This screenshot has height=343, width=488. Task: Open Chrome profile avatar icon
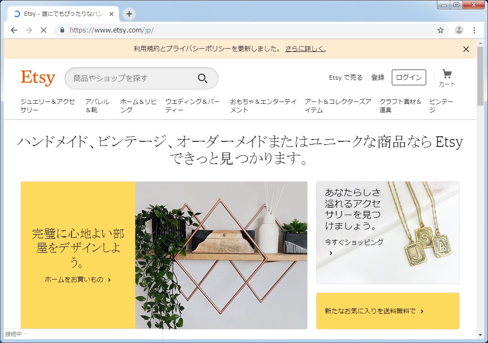pos(459,30)
